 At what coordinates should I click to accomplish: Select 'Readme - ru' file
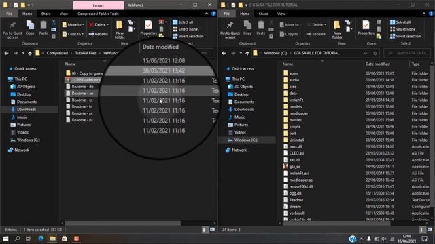point(80,120)
